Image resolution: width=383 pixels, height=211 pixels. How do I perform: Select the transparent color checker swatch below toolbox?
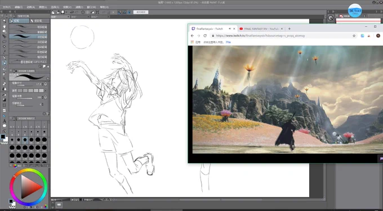pos(4,143)
